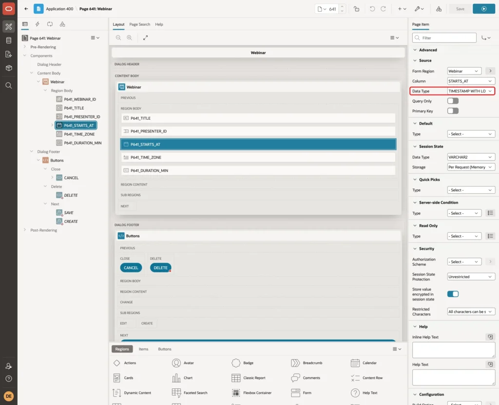
Task: Click the search magnifier in sidebar
Action: pyautogui.click(x=9, y=86)
